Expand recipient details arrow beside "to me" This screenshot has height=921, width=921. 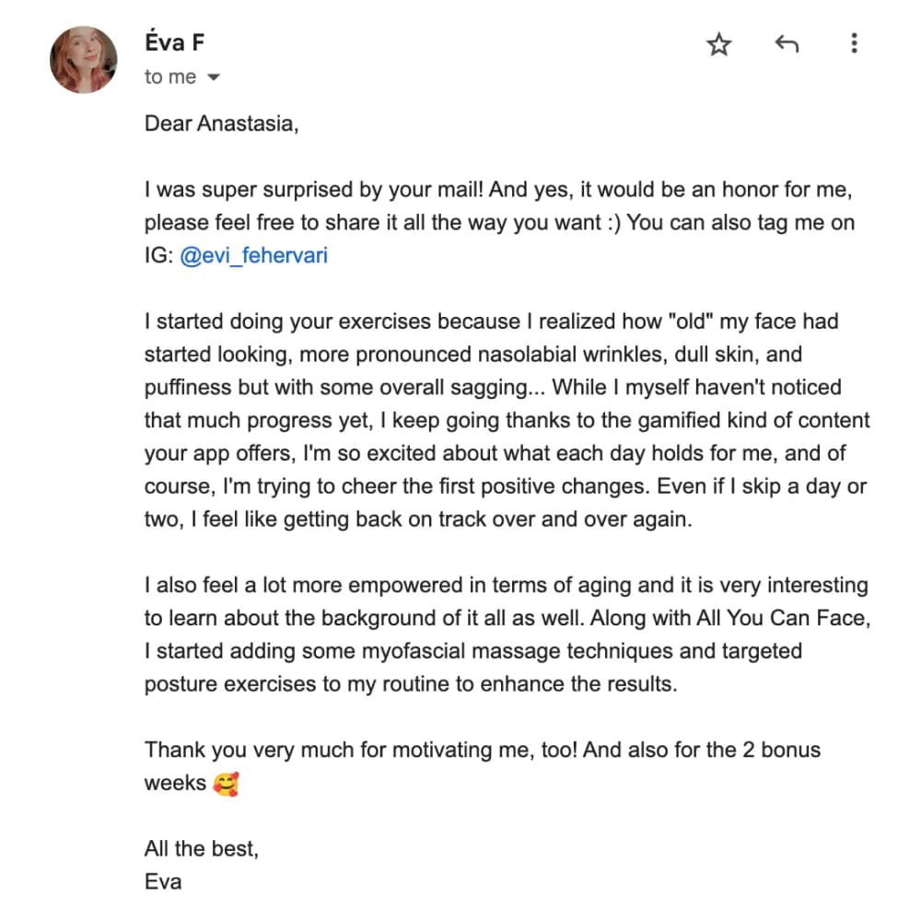tap(215, 78)
